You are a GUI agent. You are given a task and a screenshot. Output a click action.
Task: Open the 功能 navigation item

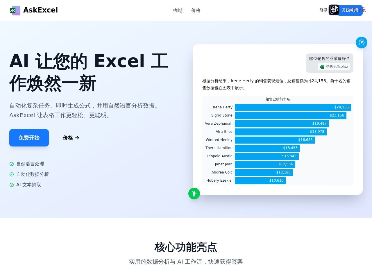(x=177, y=10)
